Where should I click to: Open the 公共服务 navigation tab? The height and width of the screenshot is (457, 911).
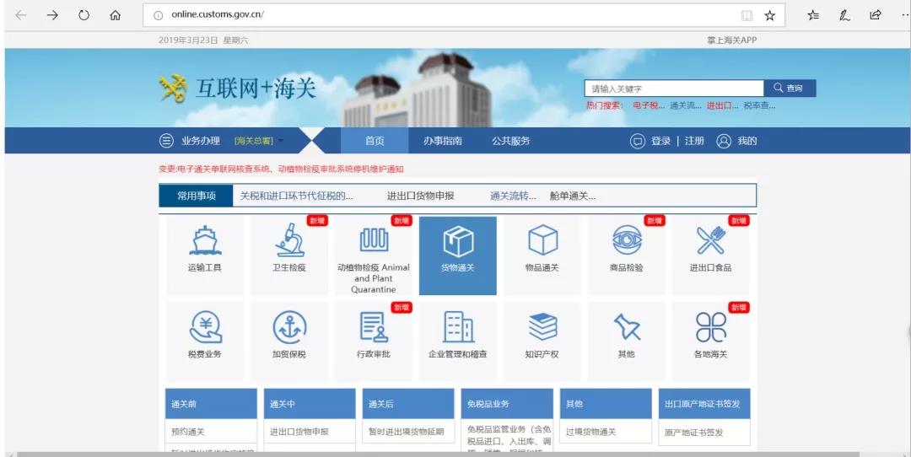coord(511,141)
